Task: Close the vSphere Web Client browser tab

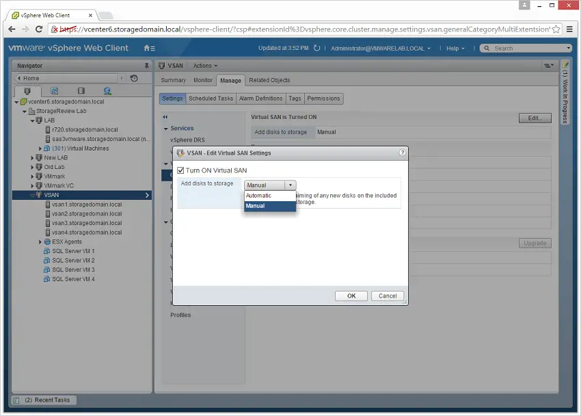Action: [x=90, y=15]
